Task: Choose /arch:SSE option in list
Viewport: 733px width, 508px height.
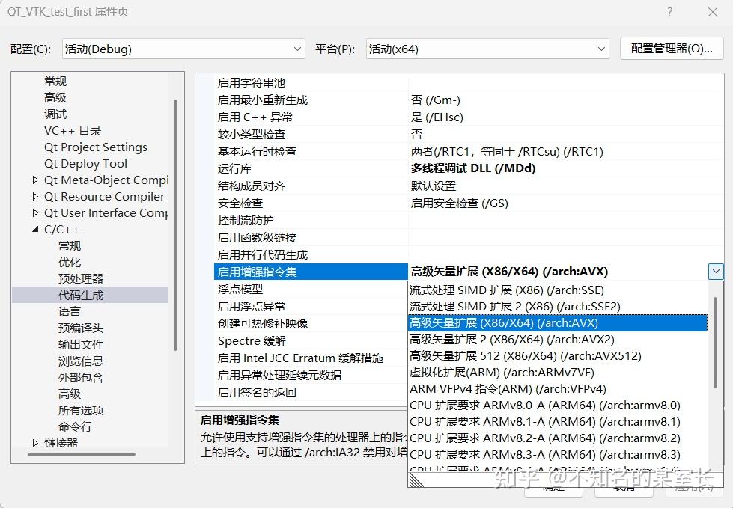Action: pos(558,290)
